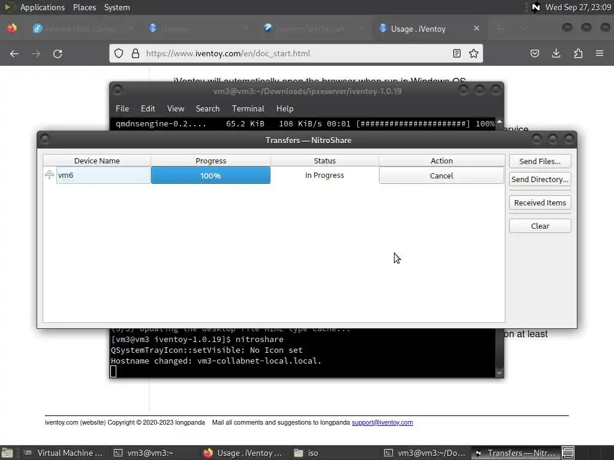Click the nitroshare command line in terminal
Viewport: 614px width, 460px height.
(197, 339)
